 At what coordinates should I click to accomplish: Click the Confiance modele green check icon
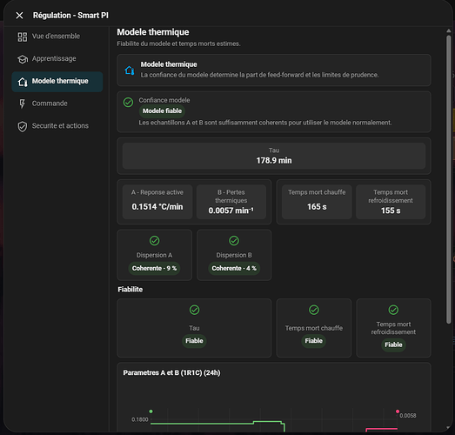click(x=128, y=102)
